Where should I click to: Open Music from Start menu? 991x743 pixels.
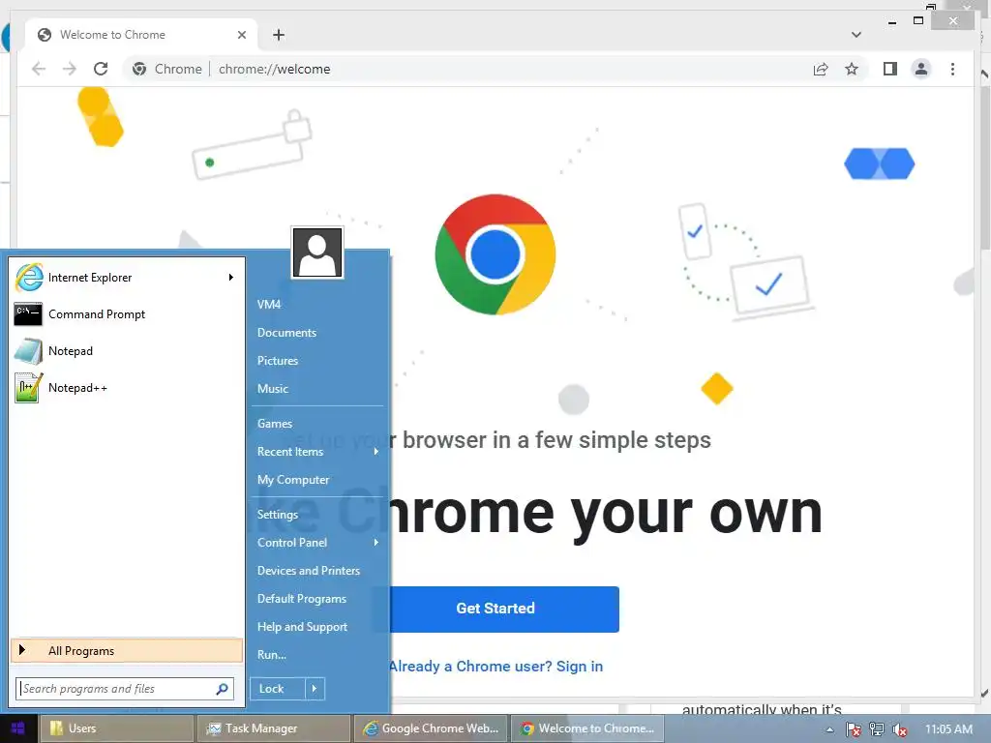pyautogui.click(x=272, y=389)
